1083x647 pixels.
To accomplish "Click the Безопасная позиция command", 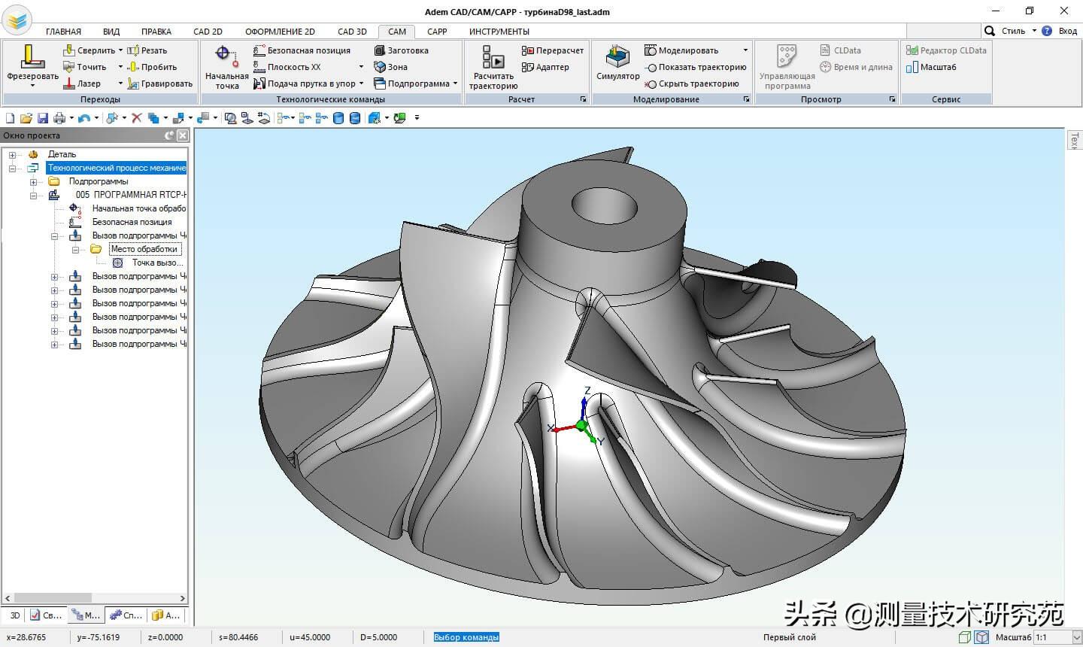I will (302, 50).
